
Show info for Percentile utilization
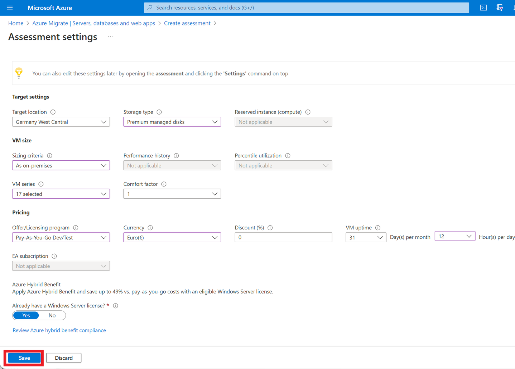tap(288, 156)
